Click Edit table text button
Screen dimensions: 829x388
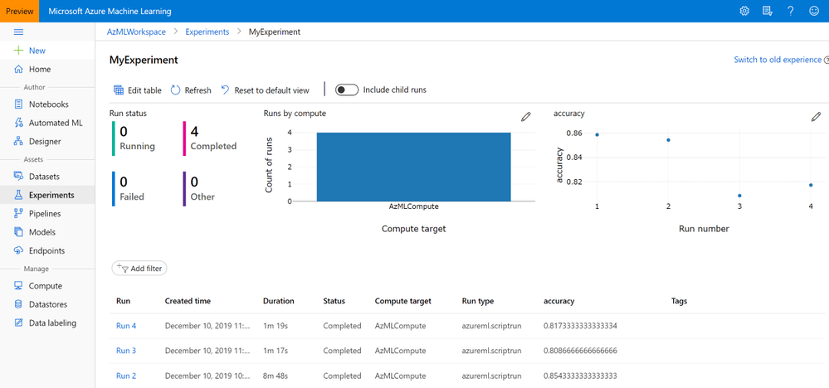coord(144,90)
